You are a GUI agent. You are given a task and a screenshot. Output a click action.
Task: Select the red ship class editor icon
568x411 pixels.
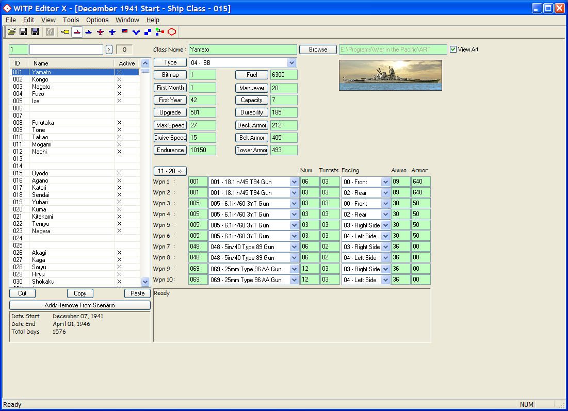[x=77, y=32]
